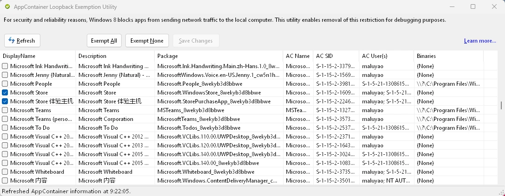Sort by the Binaries column header
505x196 pixels.
click(449, 56)
